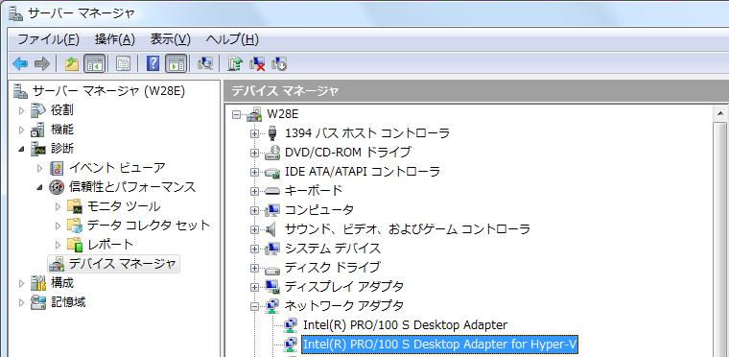Open the 表示(V) menu

click(171, 39)
